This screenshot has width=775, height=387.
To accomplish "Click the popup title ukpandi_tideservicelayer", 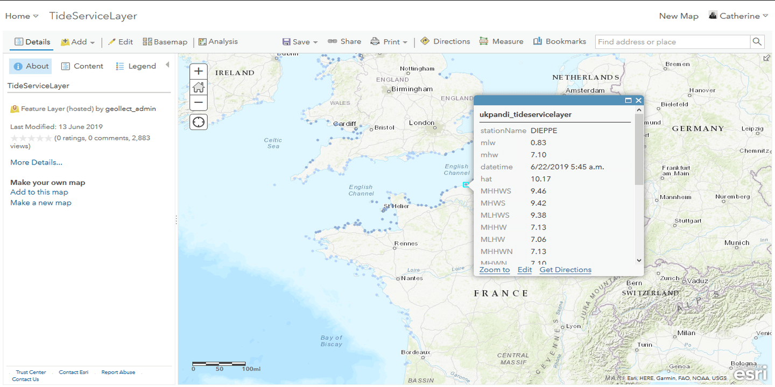I will point(525,114).
